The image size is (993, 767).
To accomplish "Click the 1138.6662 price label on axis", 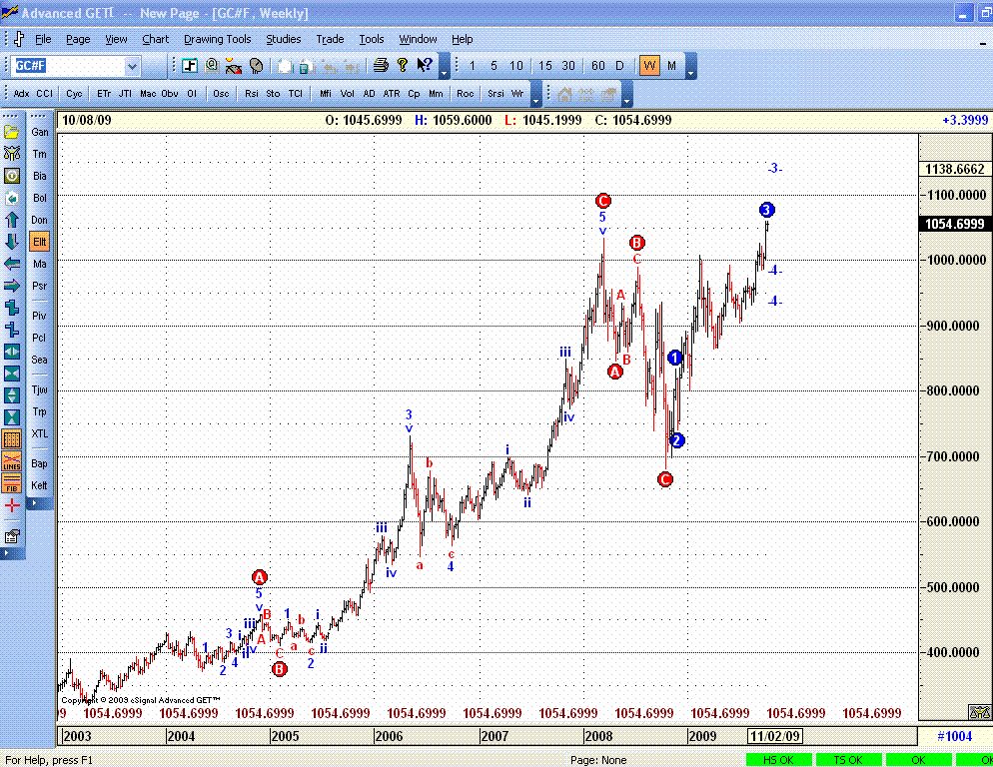I will [954, 169].
